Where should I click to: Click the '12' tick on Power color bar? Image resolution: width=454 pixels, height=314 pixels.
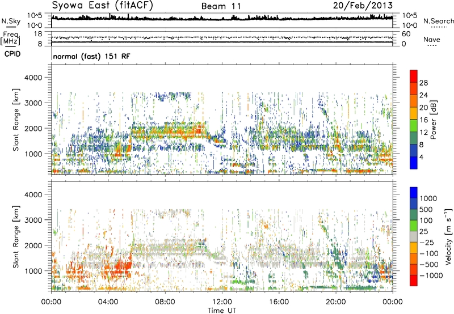[x=423, y=133]
